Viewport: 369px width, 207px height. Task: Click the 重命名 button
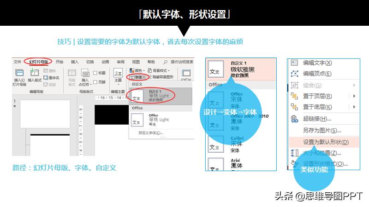coord(51,77)
